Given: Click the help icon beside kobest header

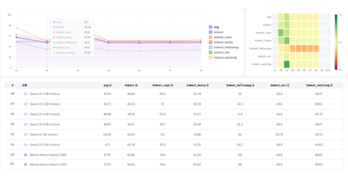Looking at the screenshot, I should pos(135,86).
